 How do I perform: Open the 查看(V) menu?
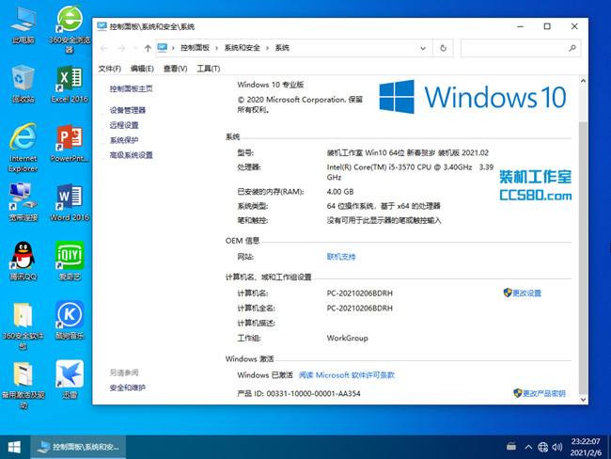click(175, 69)
